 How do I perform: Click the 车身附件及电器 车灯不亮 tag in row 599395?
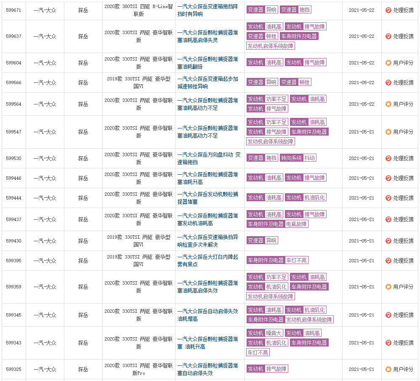point(277,260)
